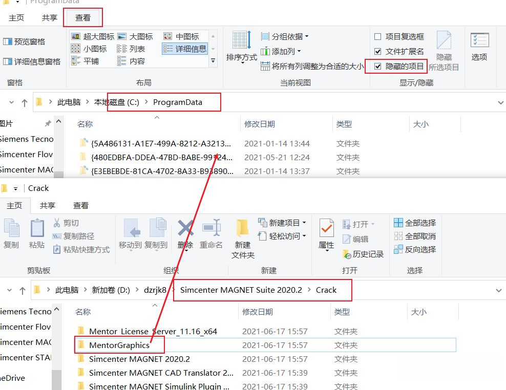Click 复制路径 in Crack window

tap(74, 236)
